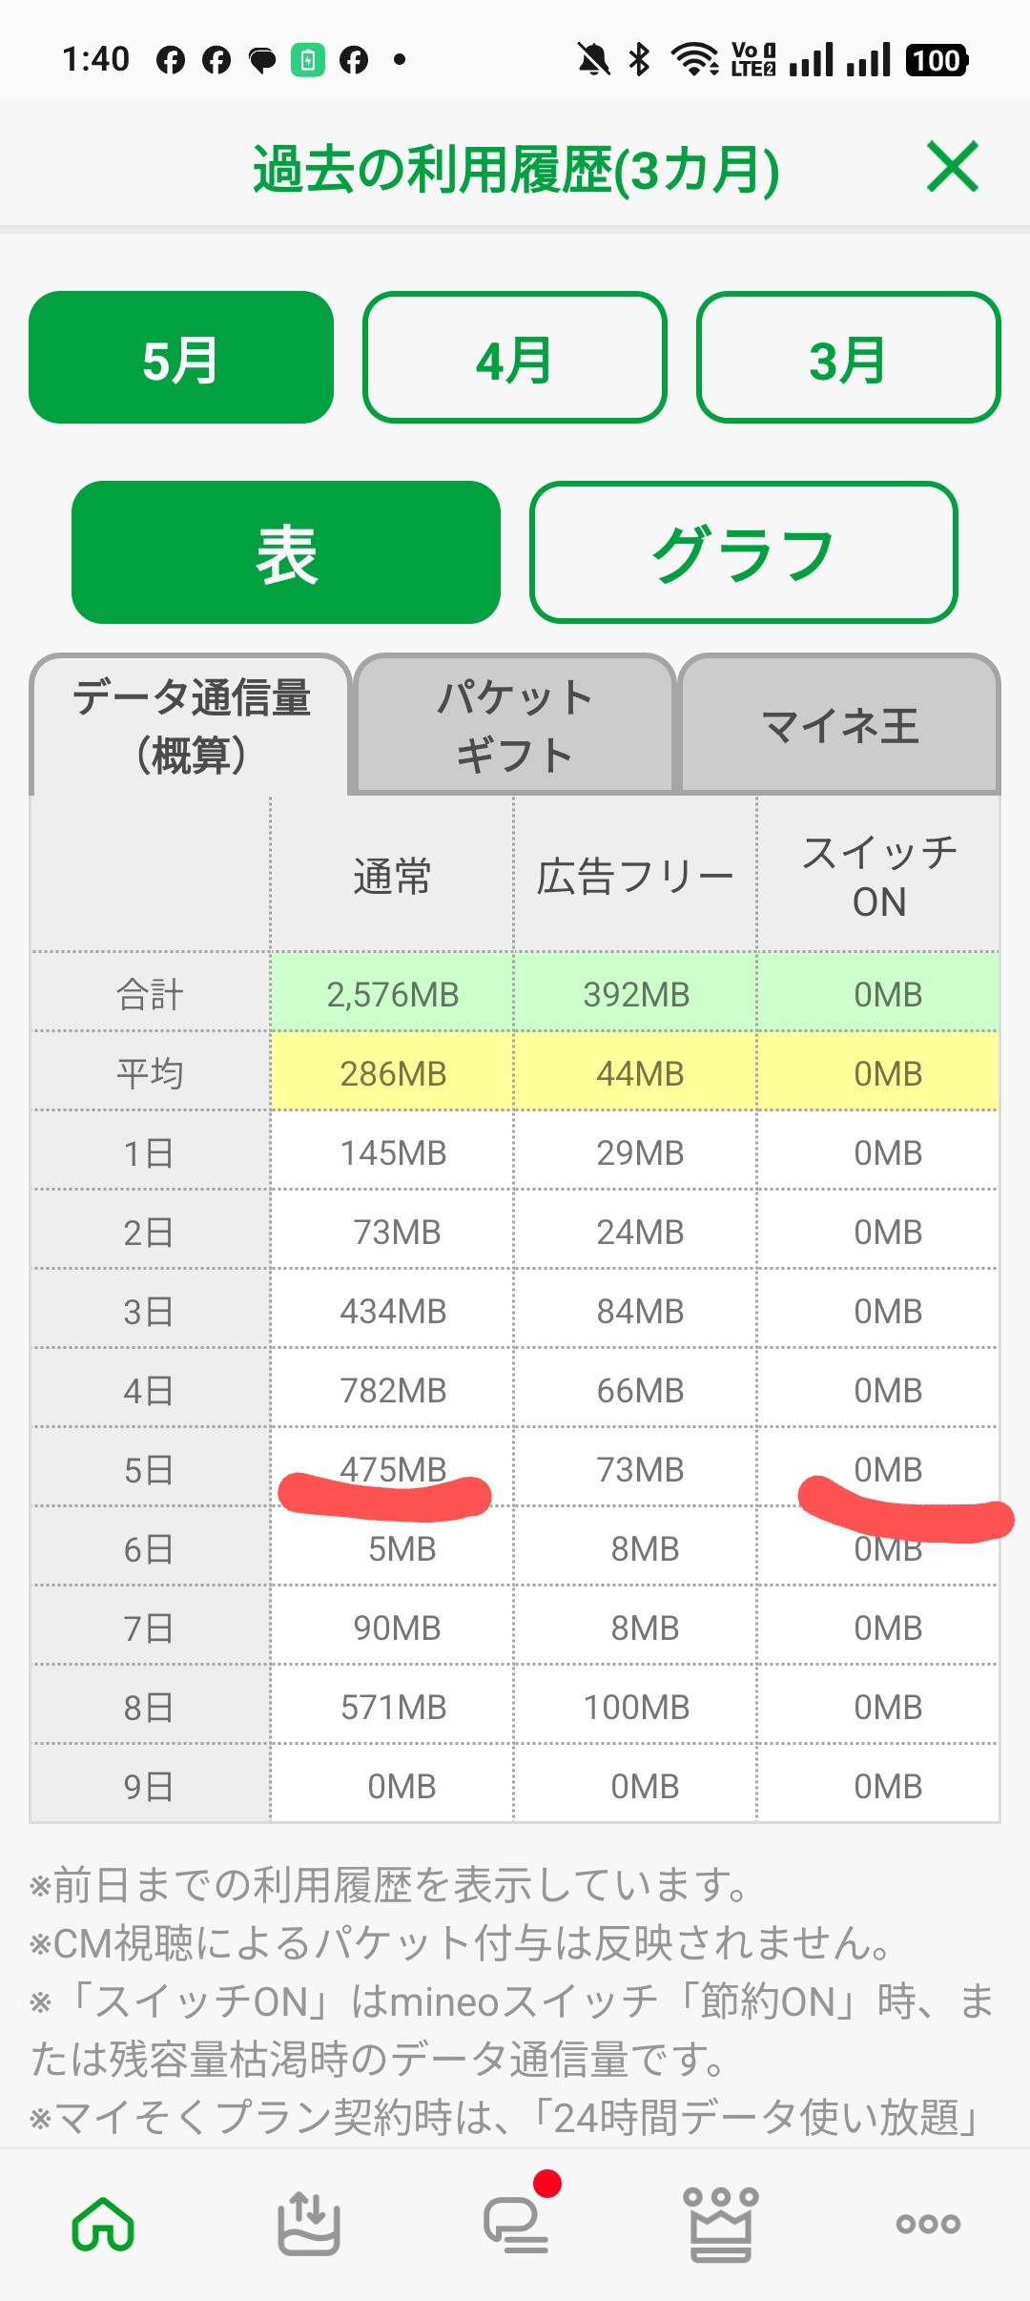The width and height of the screenshot is (1030, 2301).
Task: Show usage as 表 table view
Action: [x=286, y=552]
